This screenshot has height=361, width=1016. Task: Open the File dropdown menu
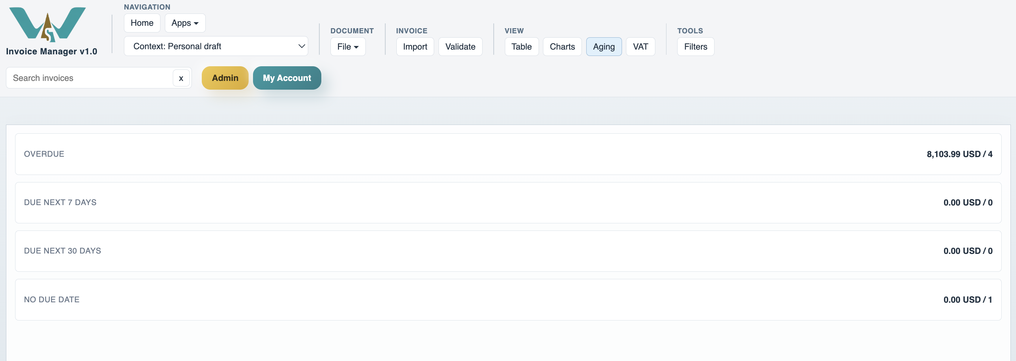[348, 47]
